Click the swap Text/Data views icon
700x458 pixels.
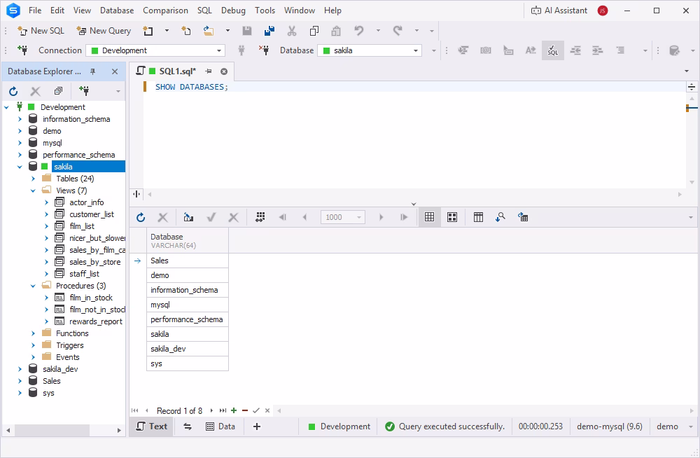point(188,426)
